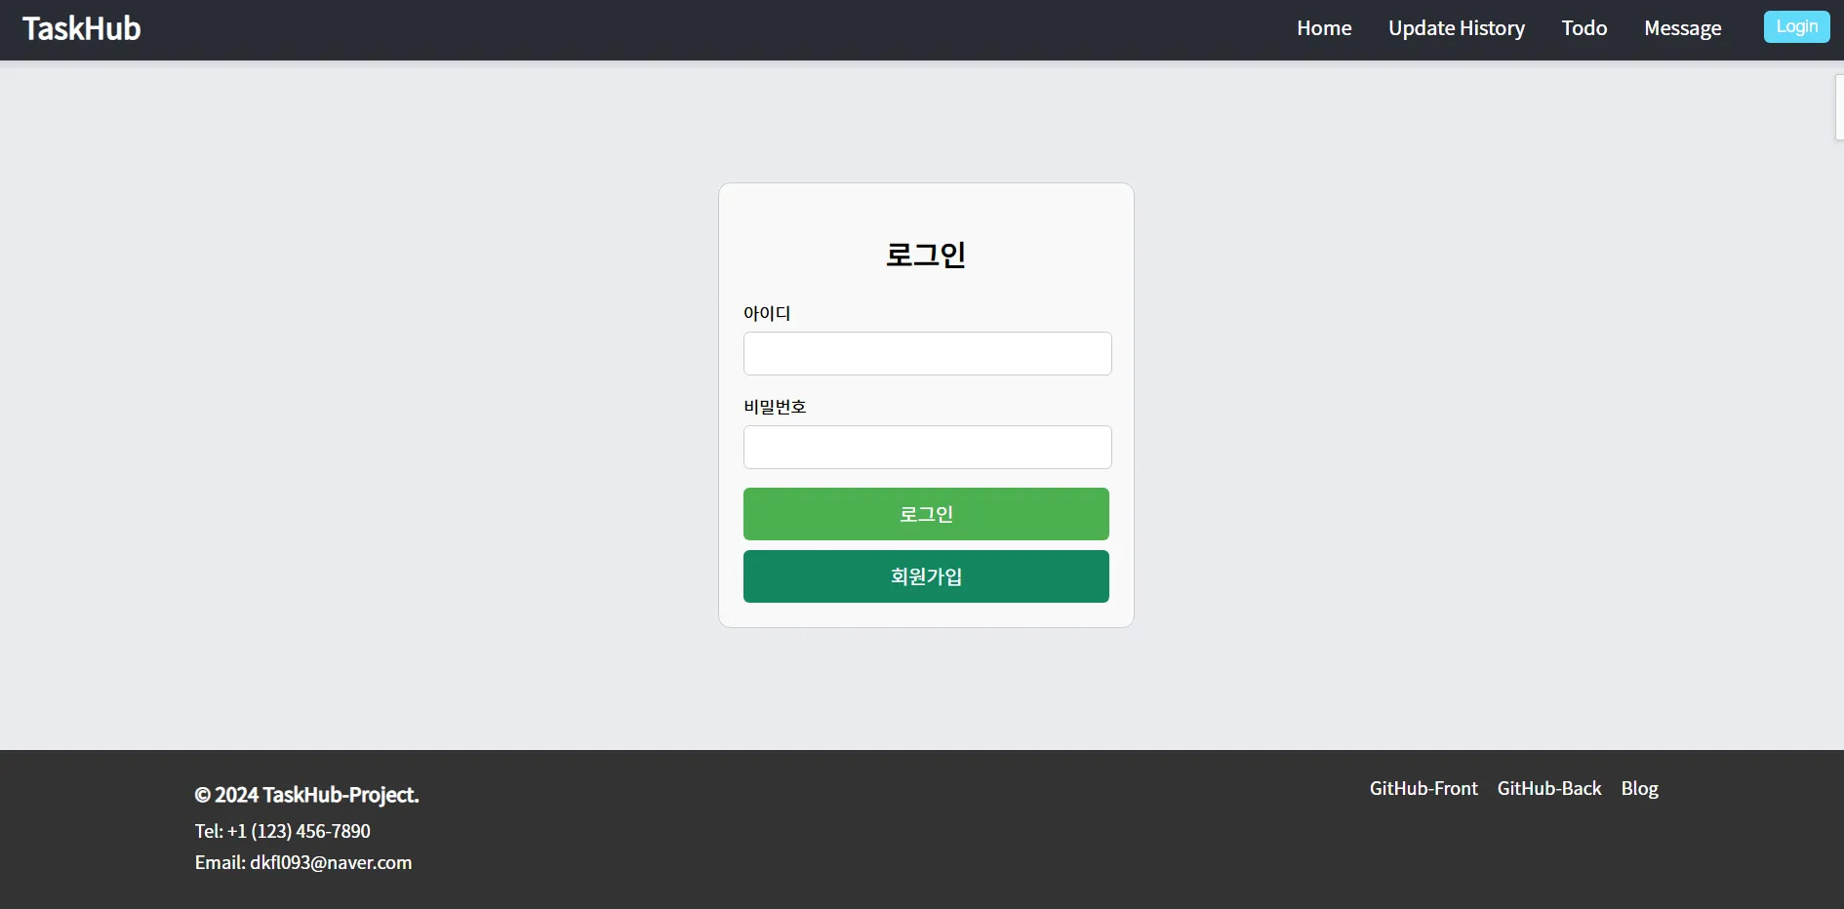This screenshot has width=1844, height=909.
Task: Open the GitHub-Back link
Action: coord(1549,788)
